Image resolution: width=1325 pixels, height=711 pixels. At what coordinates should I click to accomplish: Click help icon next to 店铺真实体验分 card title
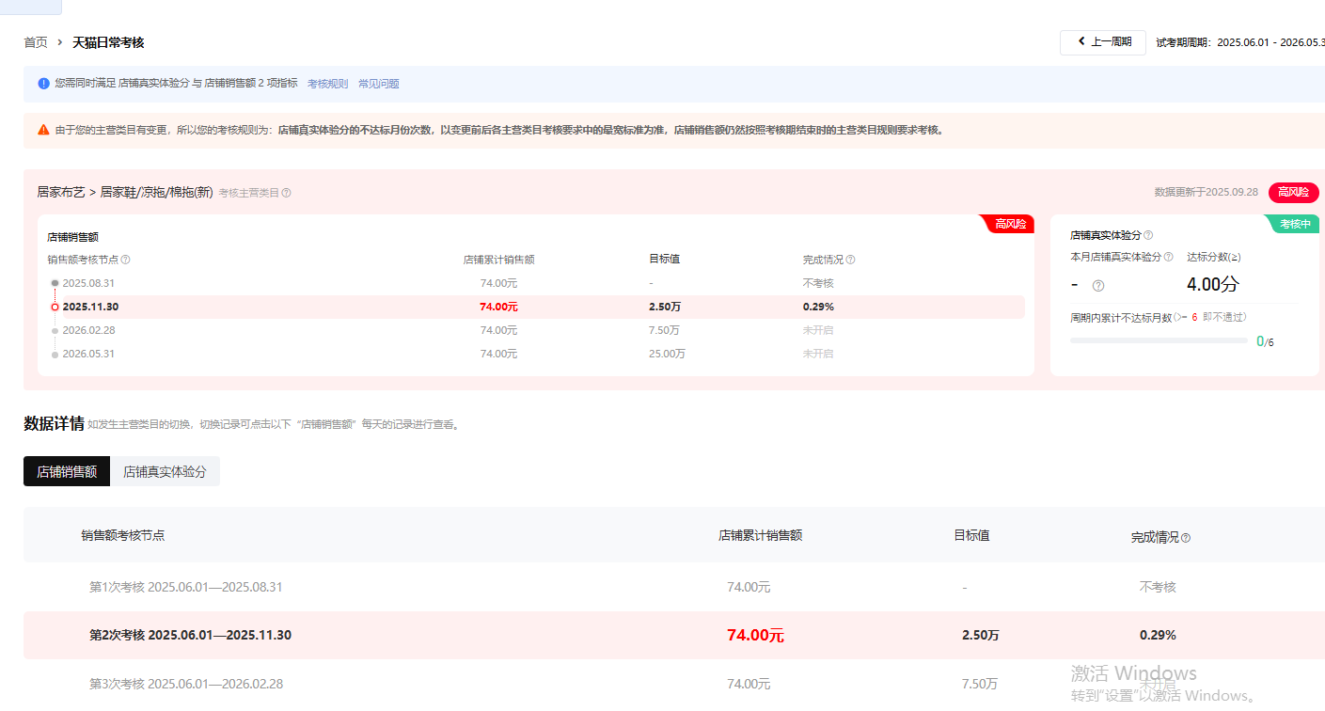pyautogui.click(x=1148, y=235)
